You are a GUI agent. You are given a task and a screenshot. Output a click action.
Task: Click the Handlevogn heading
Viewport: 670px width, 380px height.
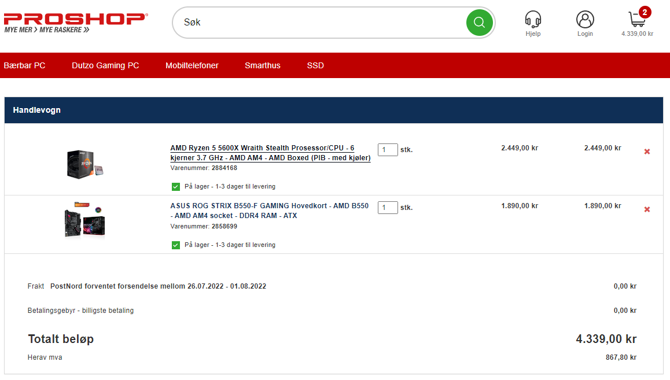coord(37,110)
